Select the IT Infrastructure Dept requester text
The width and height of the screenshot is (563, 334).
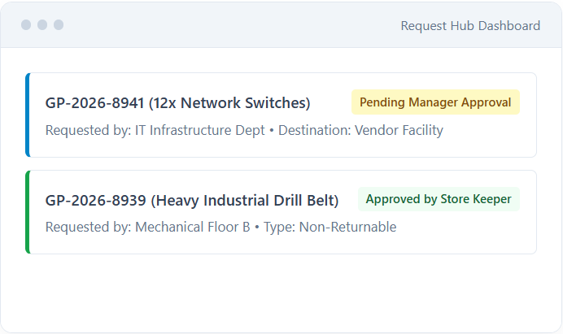(199, 130)
